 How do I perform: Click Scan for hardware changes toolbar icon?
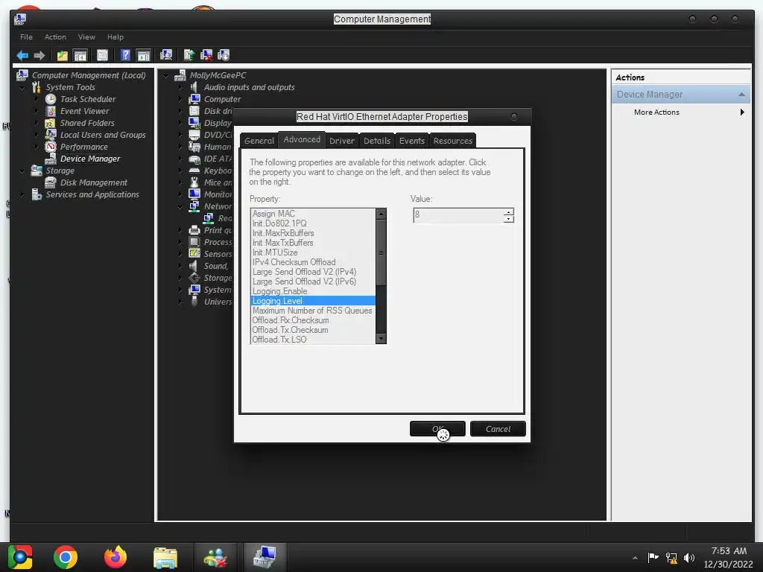click(x=166, y=55)
